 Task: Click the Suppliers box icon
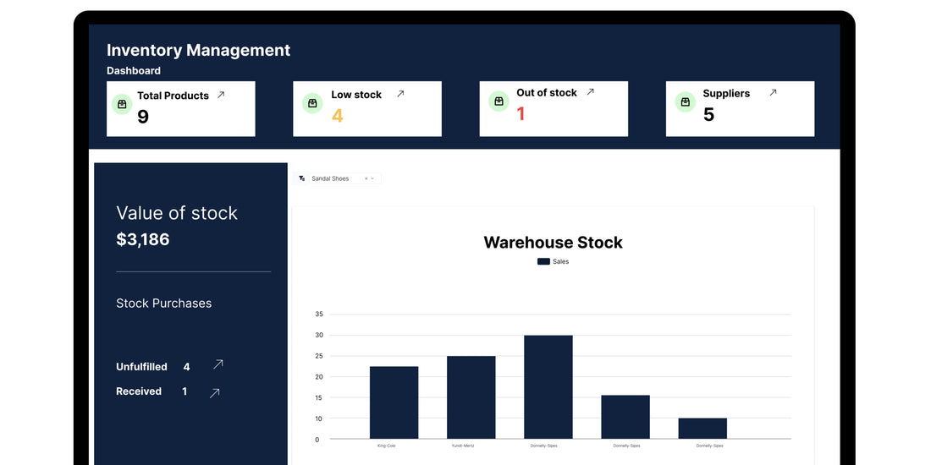click(x=685, y=102)
